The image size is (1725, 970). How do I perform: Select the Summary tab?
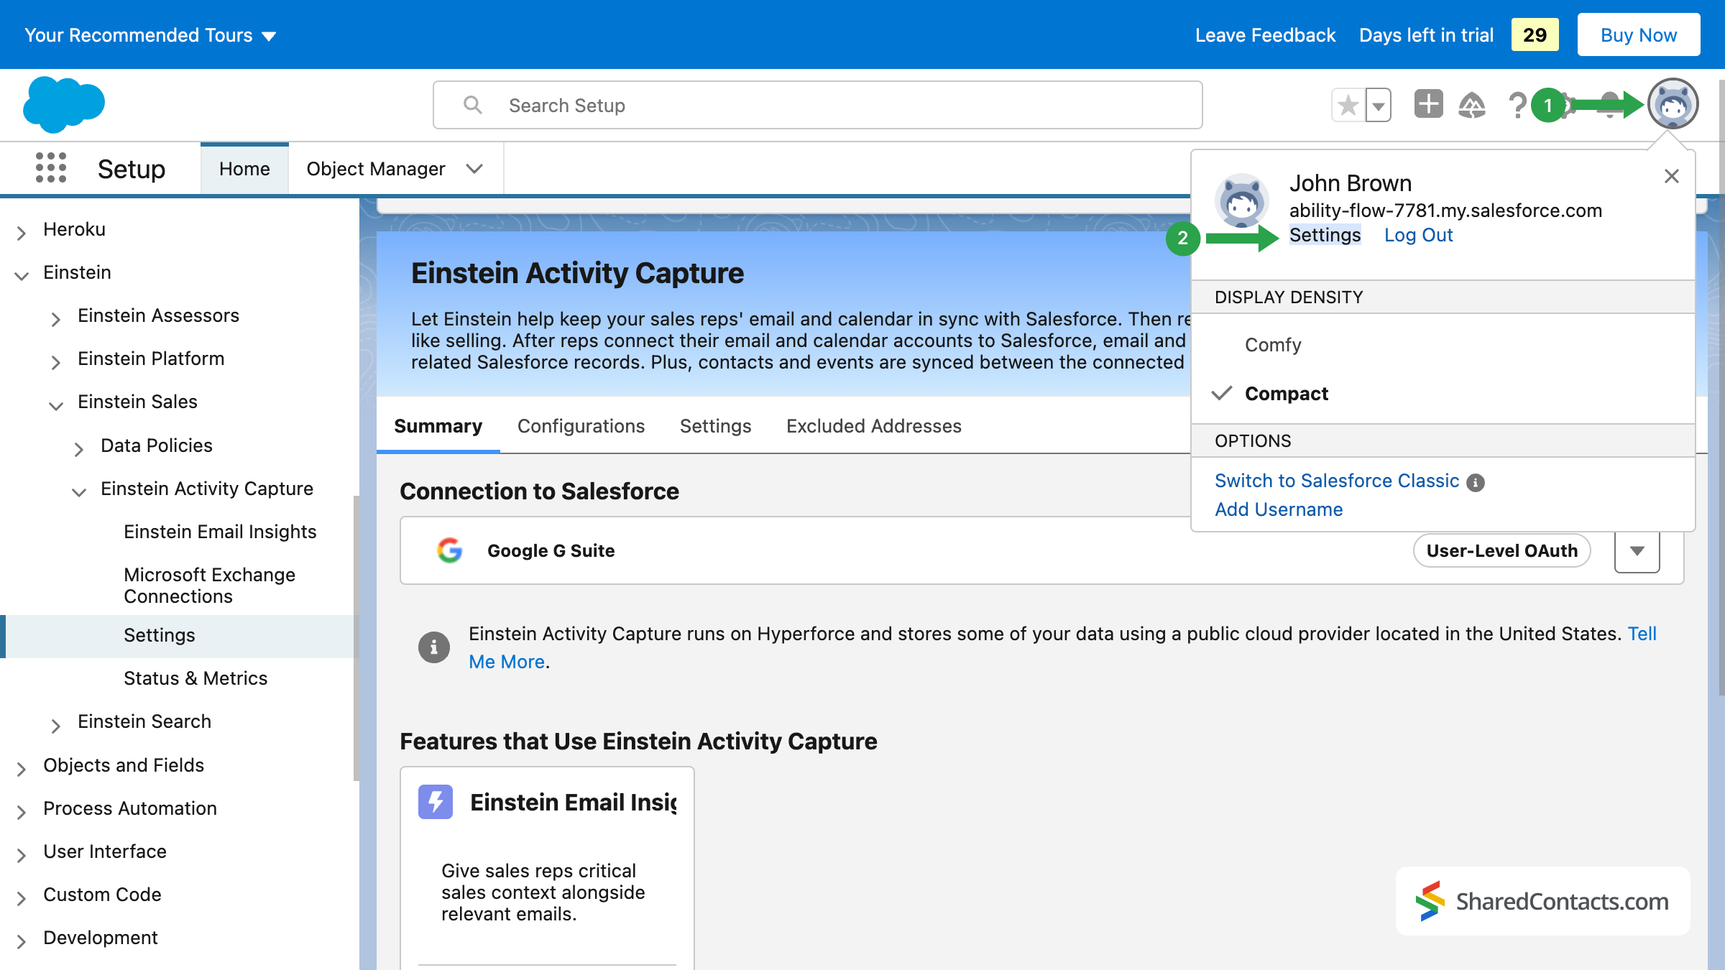438,426
